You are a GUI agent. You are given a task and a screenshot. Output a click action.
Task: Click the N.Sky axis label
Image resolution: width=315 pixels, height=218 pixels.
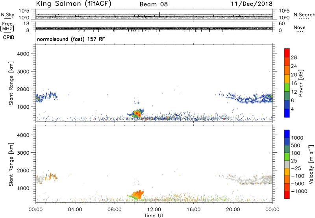[7, 15]
